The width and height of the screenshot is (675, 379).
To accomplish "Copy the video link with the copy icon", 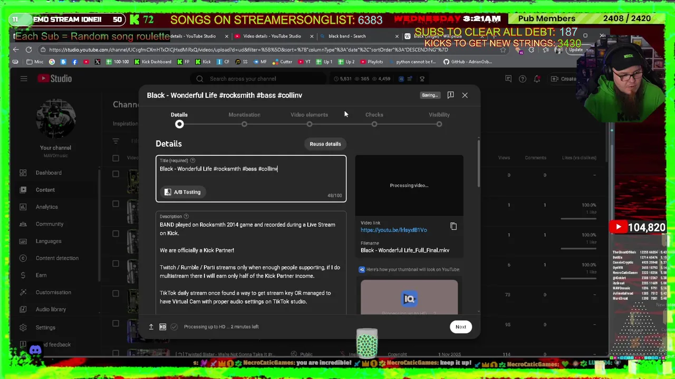I will coord(454,226).
